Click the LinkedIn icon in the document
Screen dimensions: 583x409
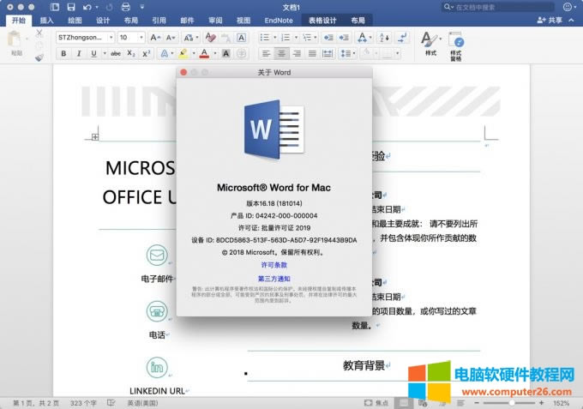pyautogui.click(x=156, y=366)
